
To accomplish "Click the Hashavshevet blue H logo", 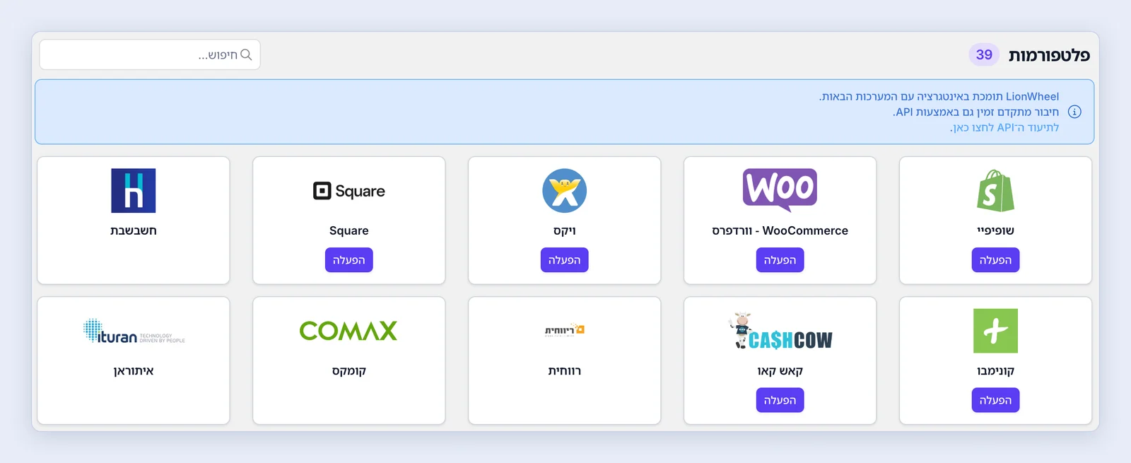I will pos(134,191).
